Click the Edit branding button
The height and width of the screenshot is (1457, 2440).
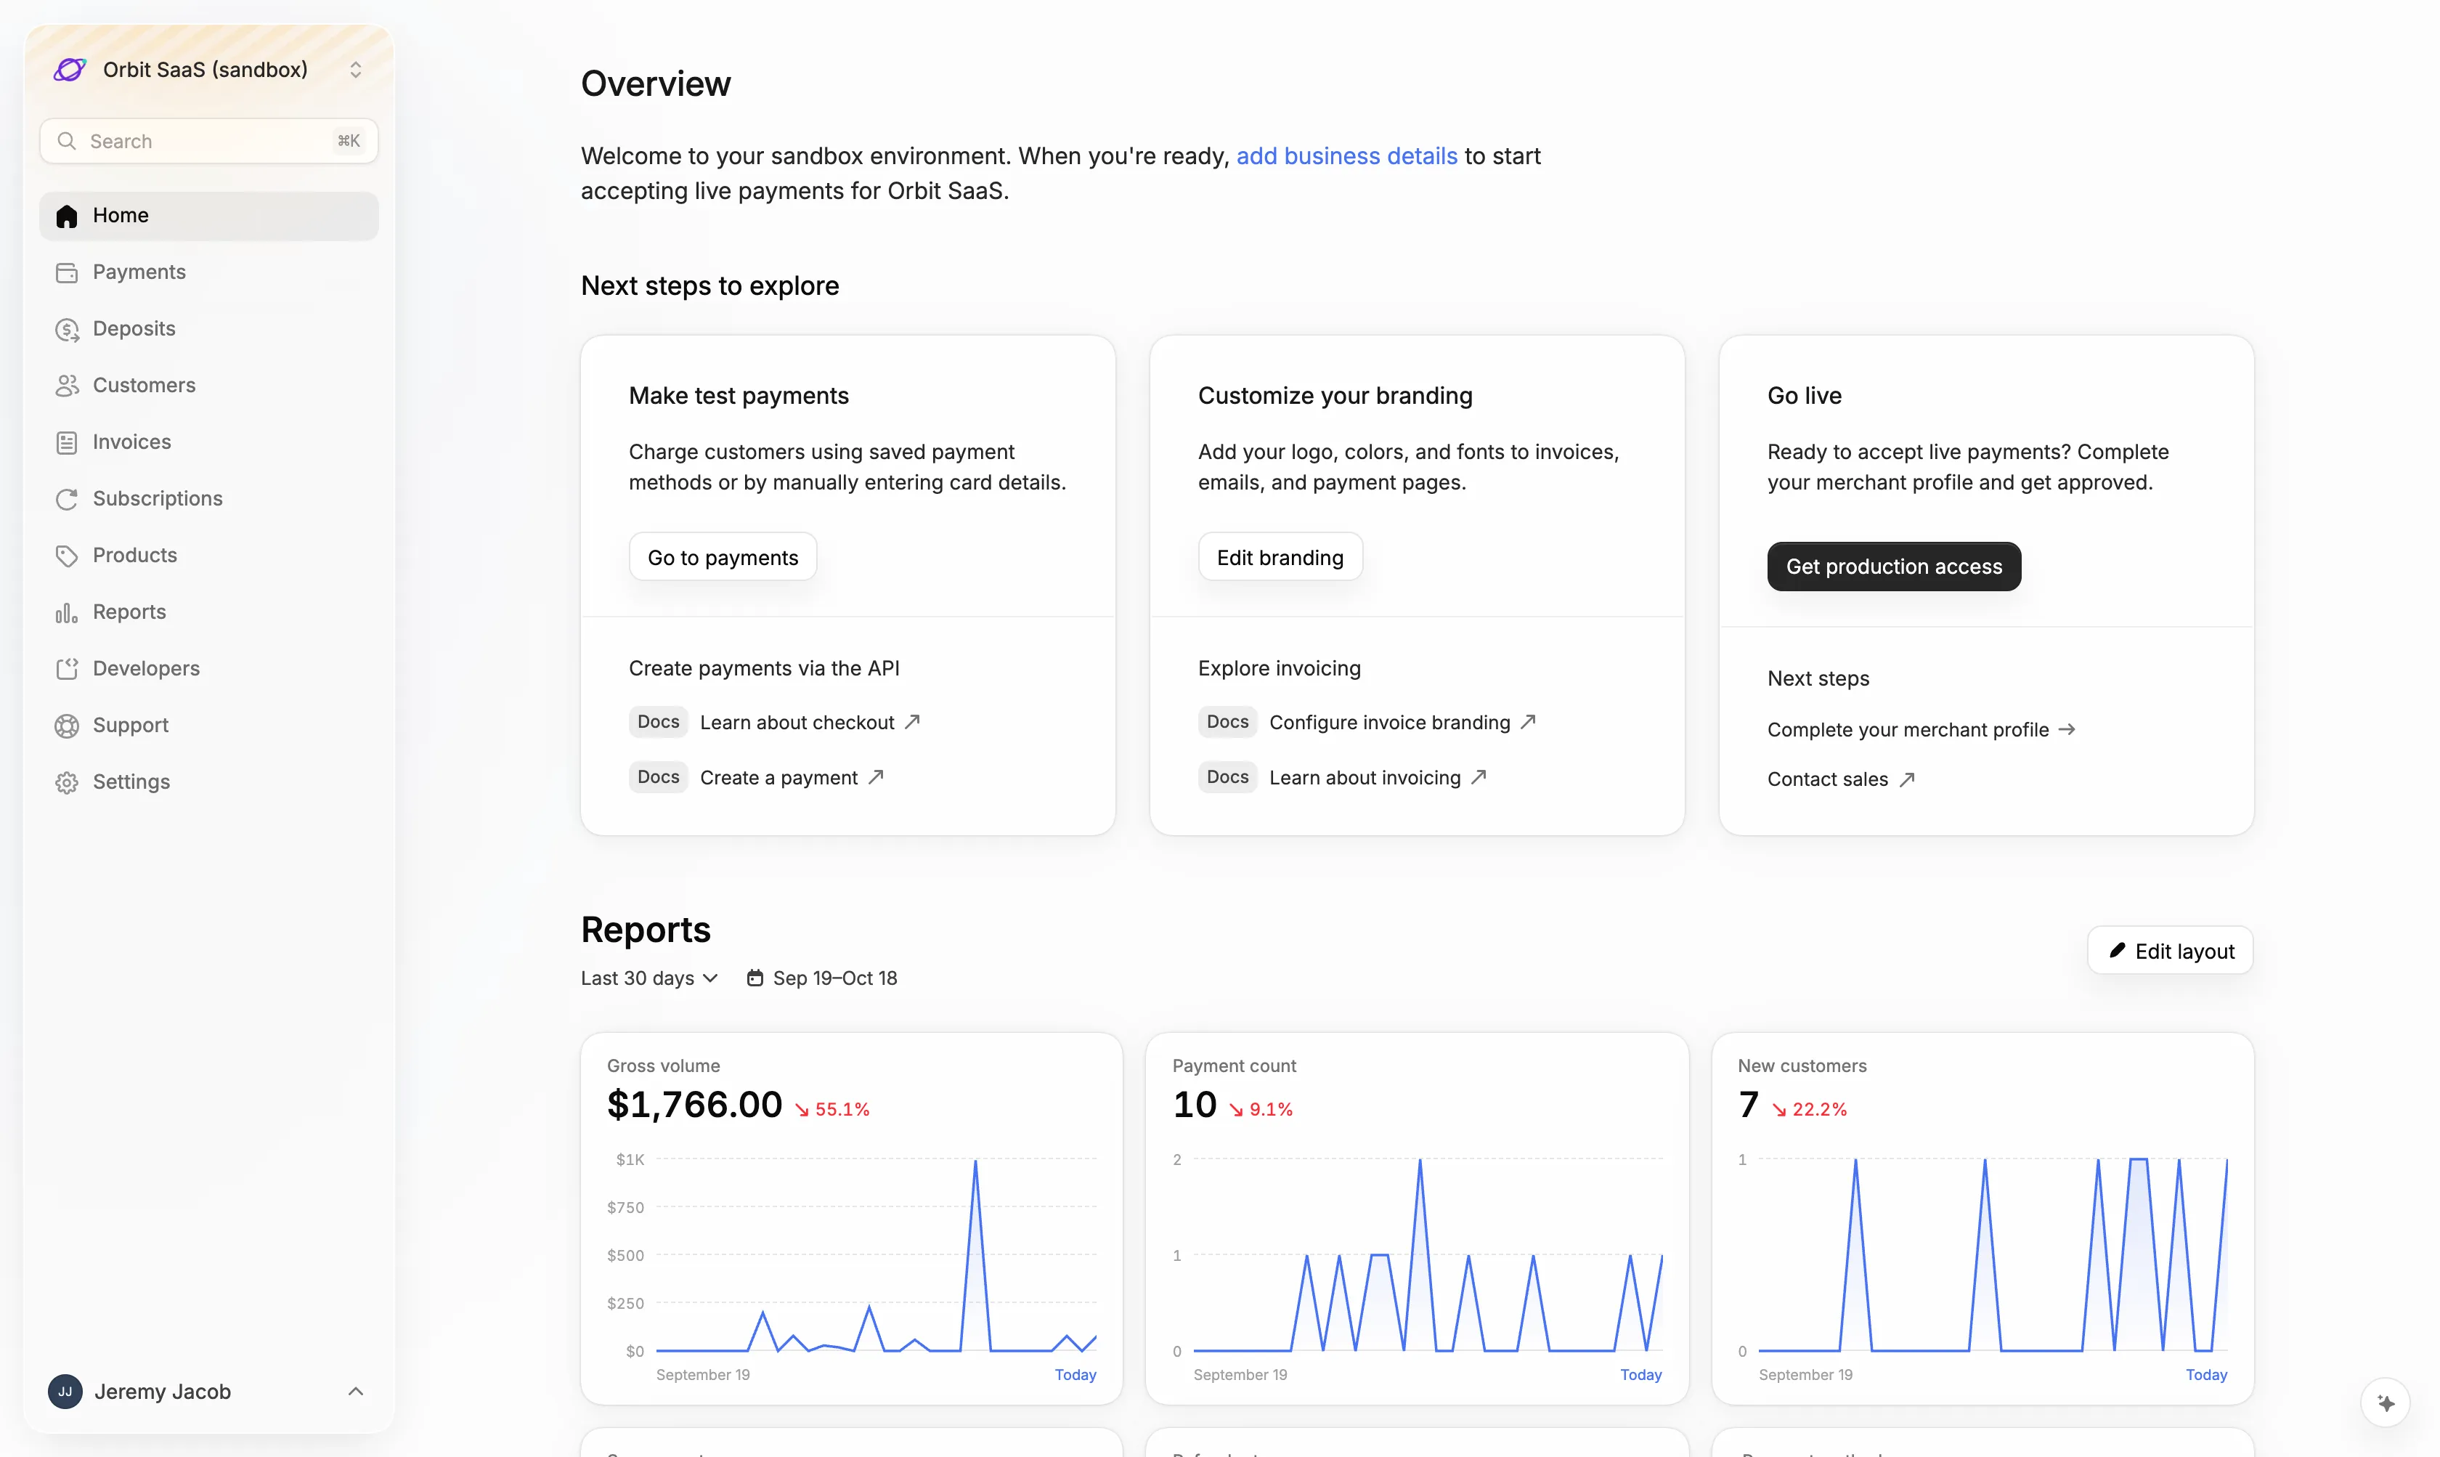click(x=1280, y=558)
